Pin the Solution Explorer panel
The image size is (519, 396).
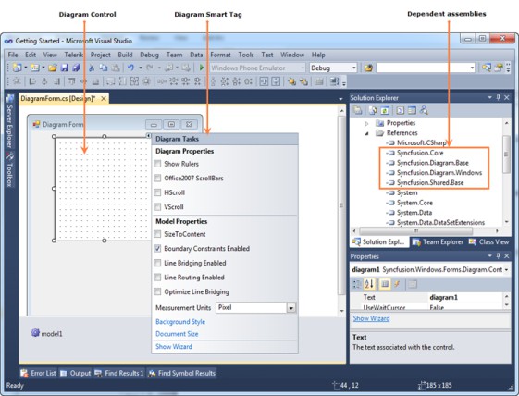[498, 98]
